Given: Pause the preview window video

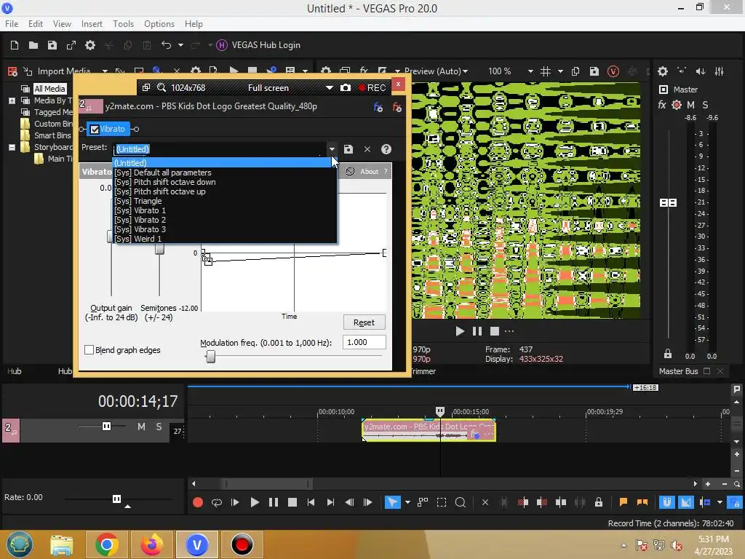Looking at the screenshot, I should click(477, 331).
